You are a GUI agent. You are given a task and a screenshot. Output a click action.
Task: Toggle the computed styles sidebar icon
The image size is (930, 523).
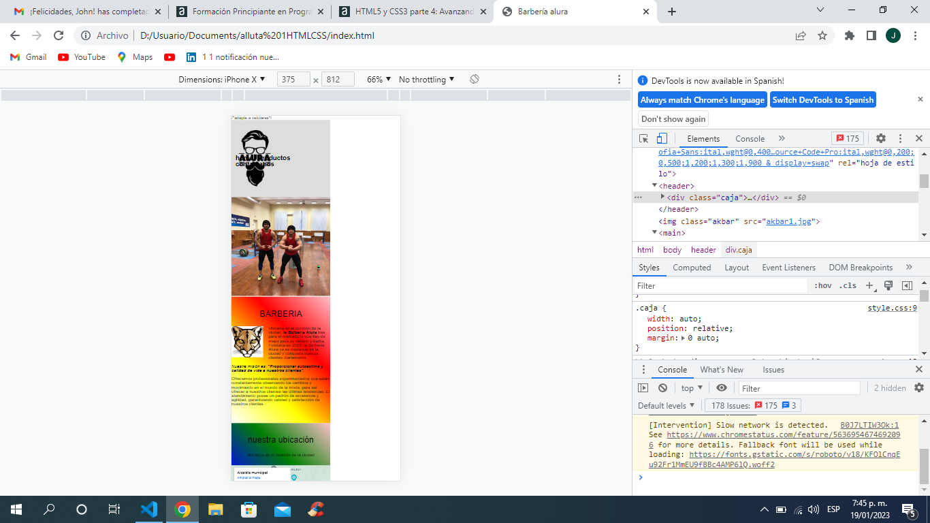907,286
